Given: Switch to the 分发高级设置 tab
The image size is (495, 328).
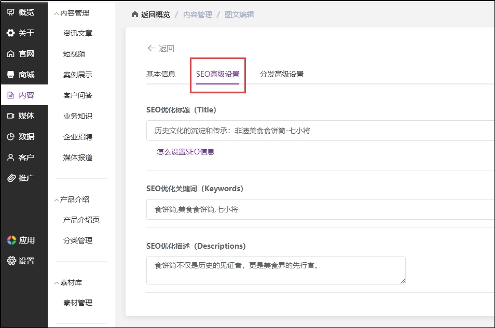Looking at the screenshot, I should 283,74.
